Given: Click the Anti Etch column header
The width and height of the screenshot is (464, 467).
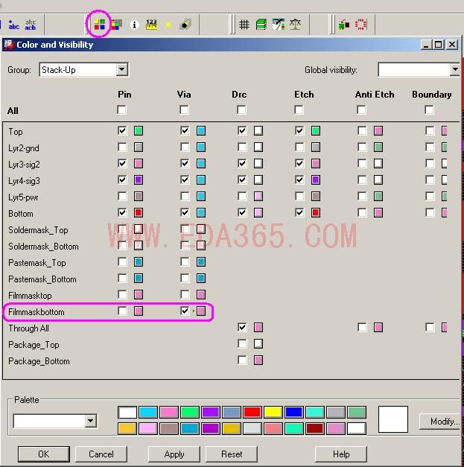Looking at the screenshot, I should click(375, 95).
